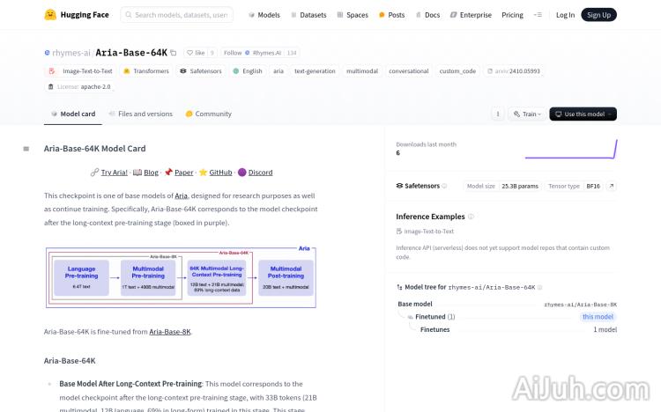
Task: Open the Use this model dropdown
Action: coord(583,114)
